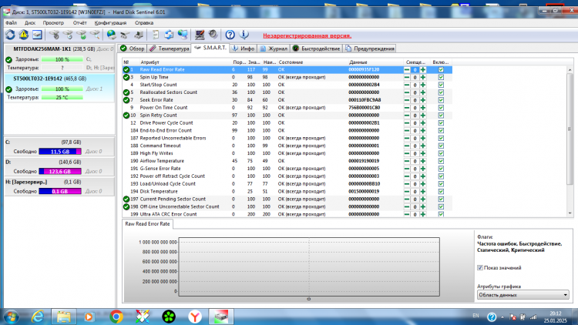Click the blue arrows update toolbar icon
The image size is (578, 325).
169,35
